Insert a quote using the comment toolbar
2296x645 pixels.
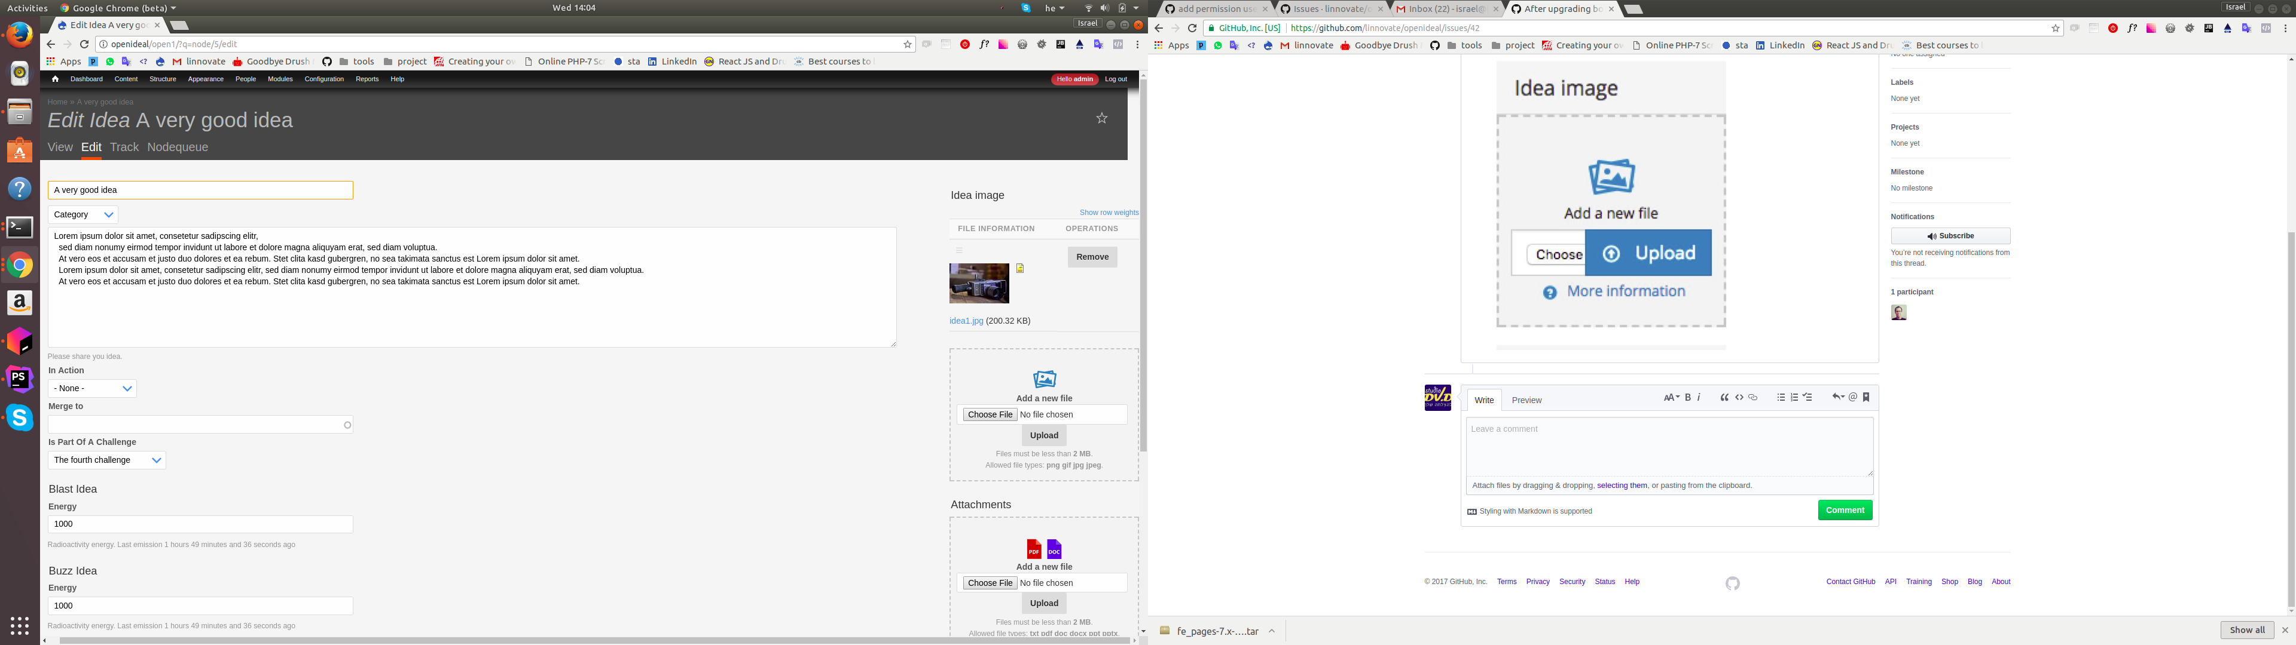coord(1726,397)
